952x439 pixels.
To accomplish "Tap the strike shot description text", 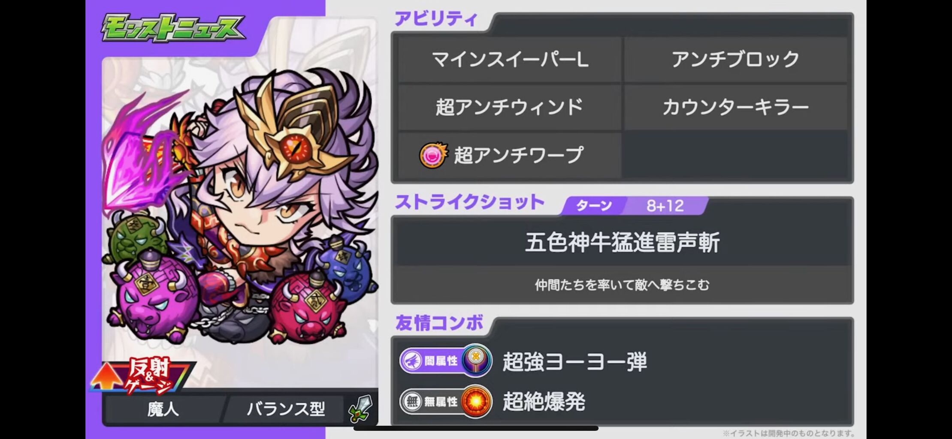I will 622,285.
